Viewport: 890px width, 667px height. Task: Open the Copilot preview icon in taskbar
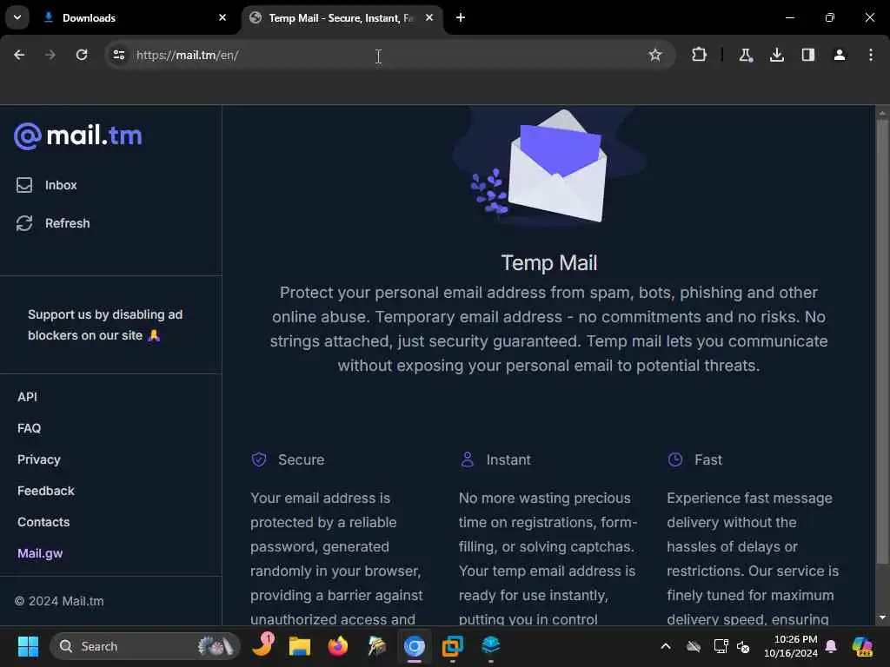click(862, 646)
